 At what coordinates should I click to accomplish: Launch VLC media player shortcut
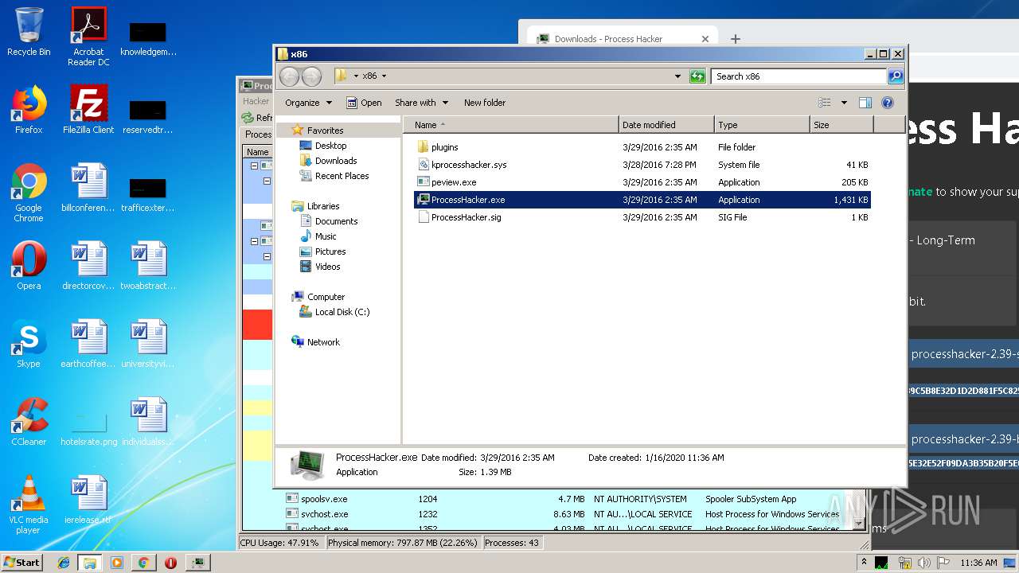[29, 505]
